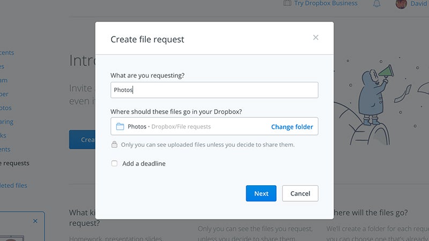Viewport: 429px width, 241px height.
Task: Tick the Add a deadline checkbox
Action: click(114, 163)
